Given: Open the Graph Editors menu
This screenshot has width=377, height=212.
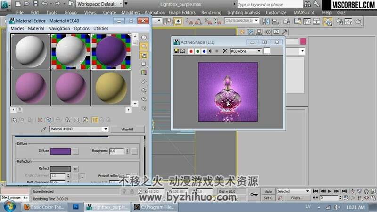Looking at the screenshot, I should click(182, 12).
